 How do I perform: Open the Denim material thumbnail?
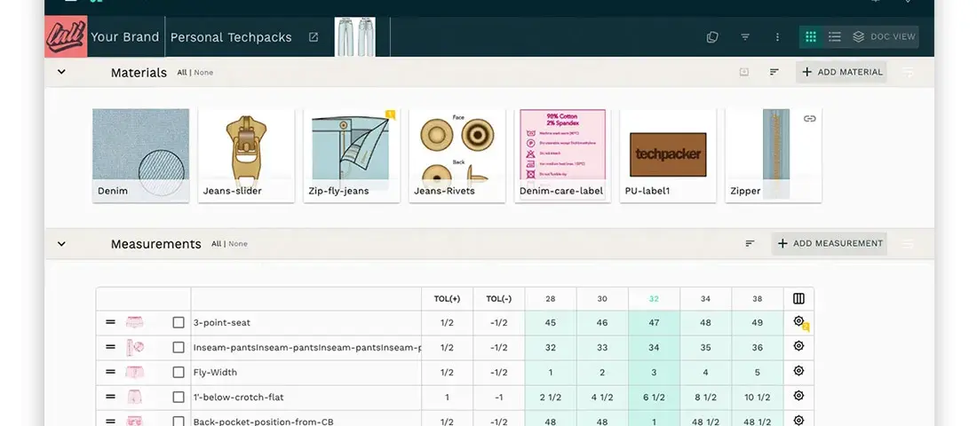point(140,154)
